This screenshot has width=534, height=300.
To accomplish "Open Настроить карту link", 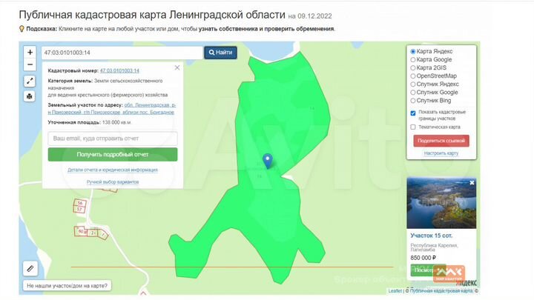I will 441,153.
